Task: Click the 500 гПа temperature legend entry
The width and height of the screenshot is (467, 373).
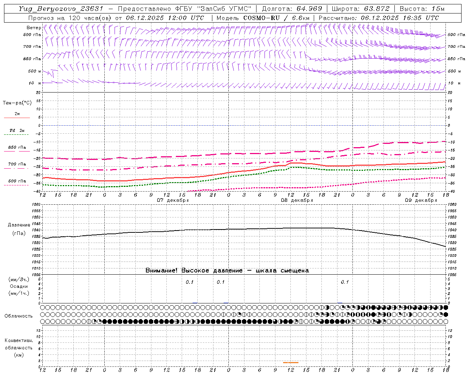Action: click(17, 182)
